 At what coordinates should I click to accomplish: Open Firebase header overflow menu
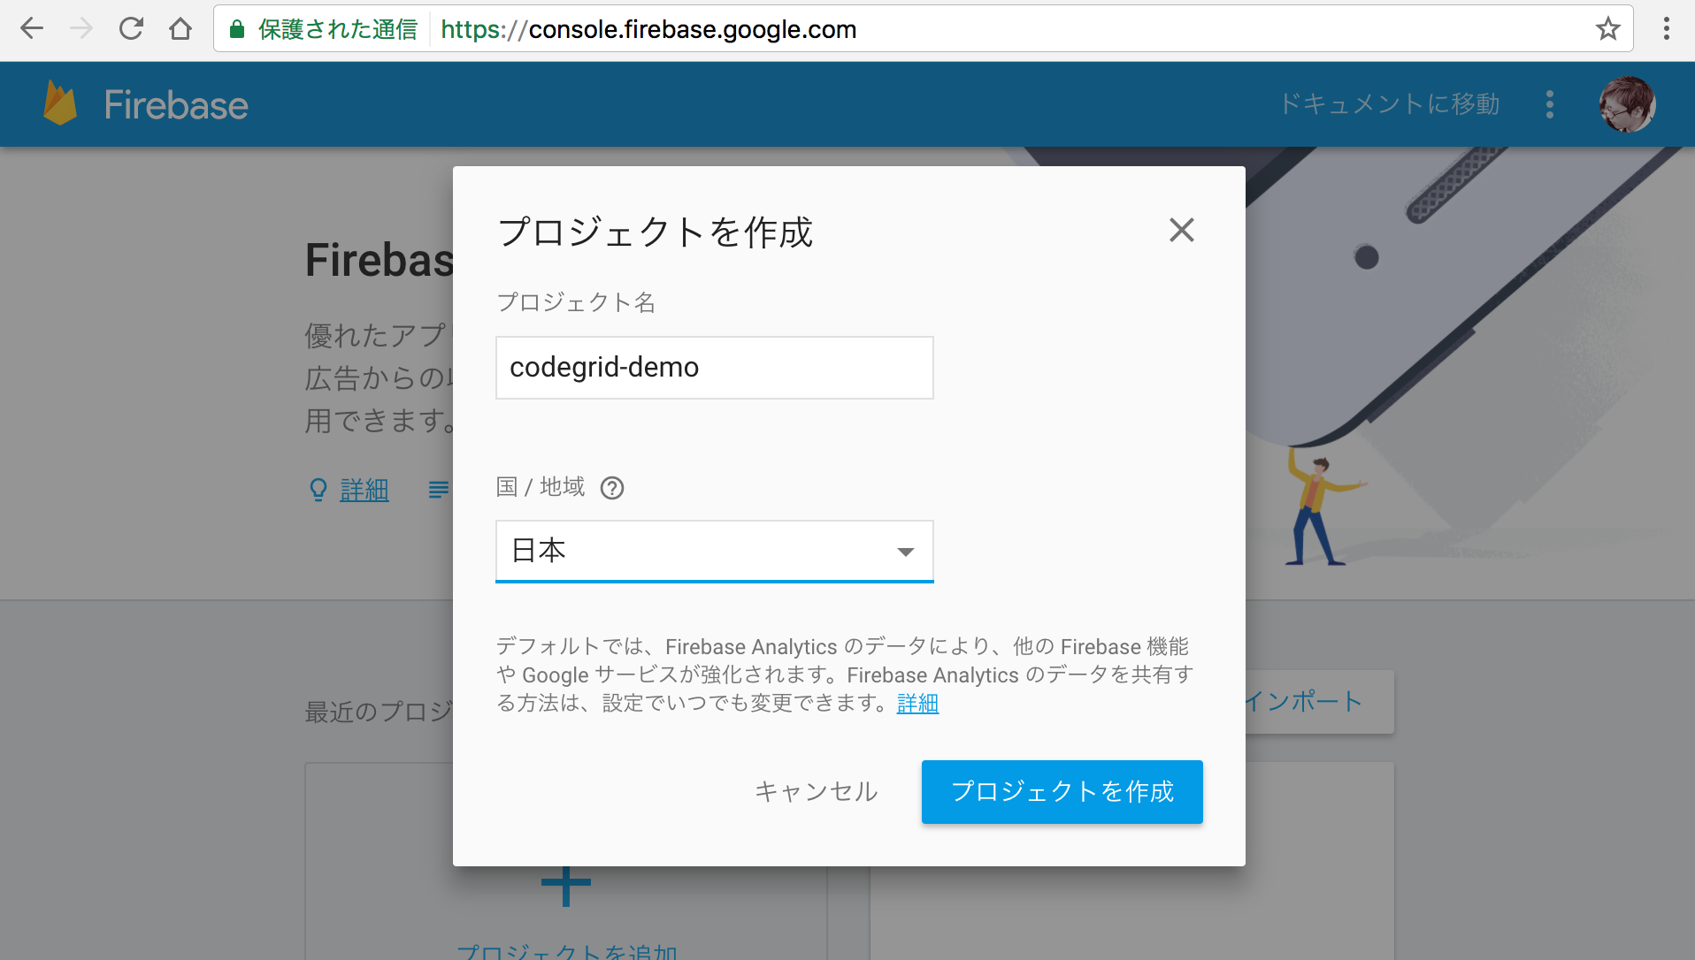click(1549, 104)
